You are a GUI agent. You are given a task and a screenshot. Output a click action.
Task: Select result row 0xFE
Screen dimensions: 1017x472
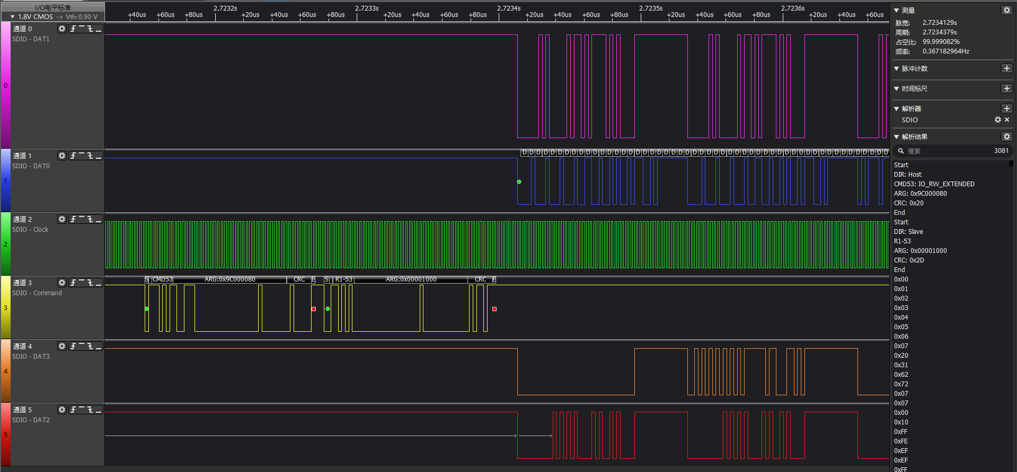click(901, 441)
